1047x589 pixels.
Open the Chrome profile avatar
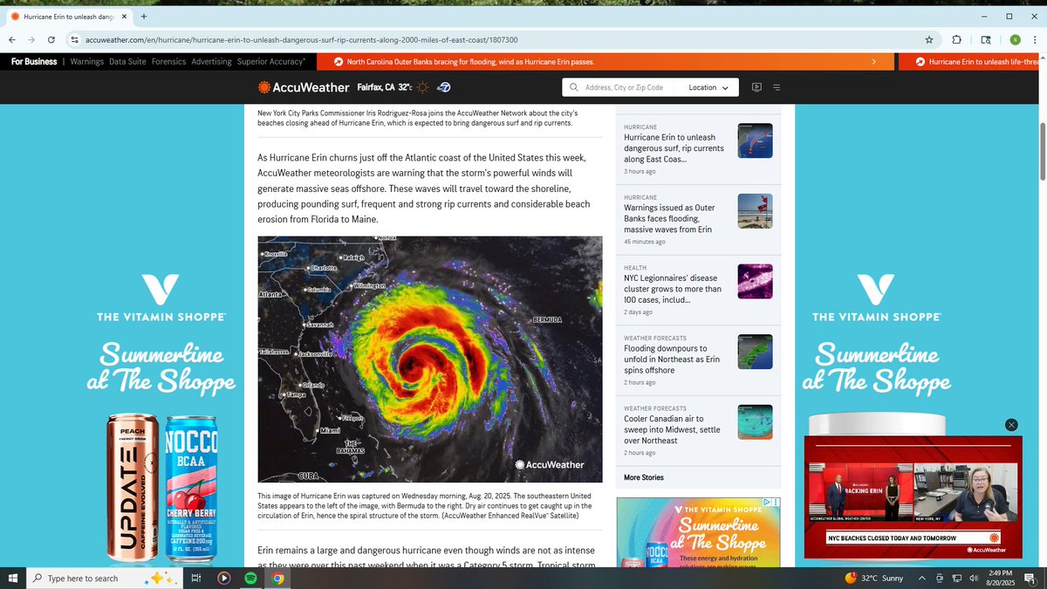tap(1015, 39)
